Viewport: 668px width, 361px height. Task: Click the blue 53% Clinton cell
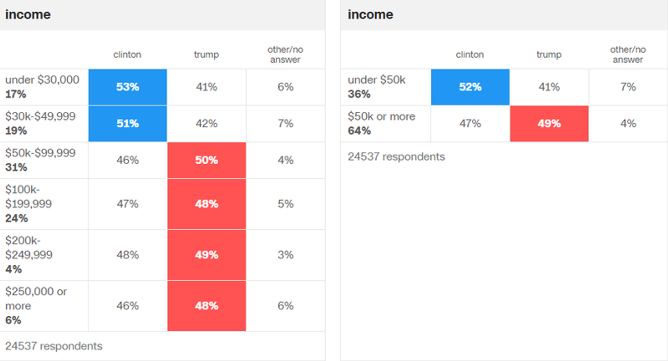coord(128,87)
